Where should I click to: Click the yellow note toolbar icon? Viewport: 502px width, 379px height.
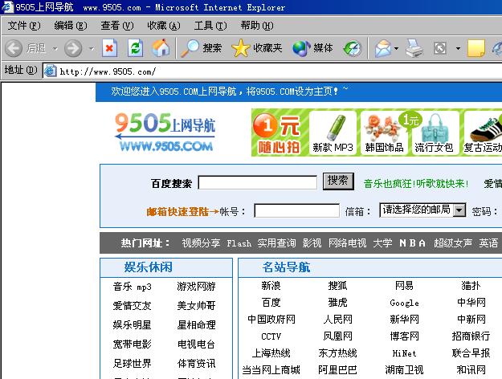click(476, 48)
